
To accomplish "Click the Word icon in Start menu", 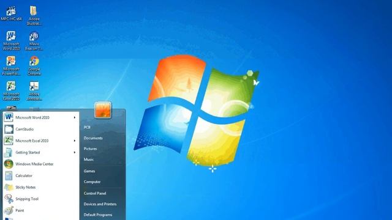I will click(x=9, y=117).
